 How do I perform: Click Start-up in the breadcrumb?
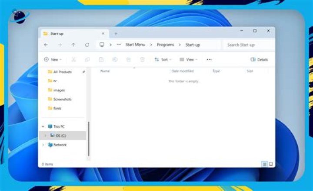(193, 45)
